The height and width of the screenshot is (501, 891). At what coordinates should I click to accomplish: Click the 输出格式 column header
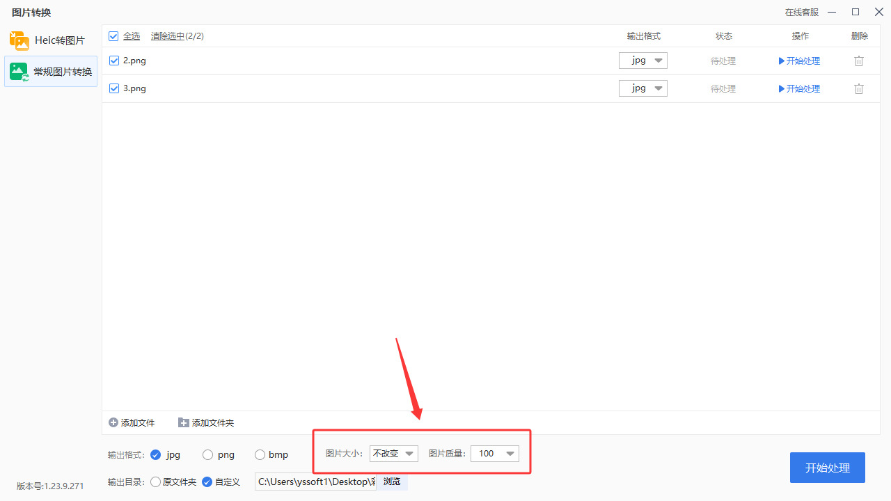643,36
